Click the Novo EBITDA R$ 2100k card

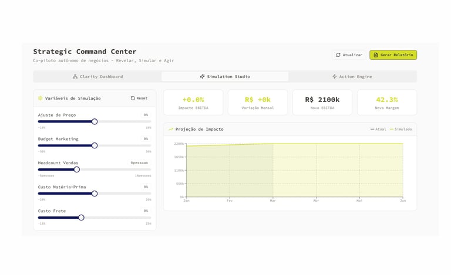[x=322, y=103]
